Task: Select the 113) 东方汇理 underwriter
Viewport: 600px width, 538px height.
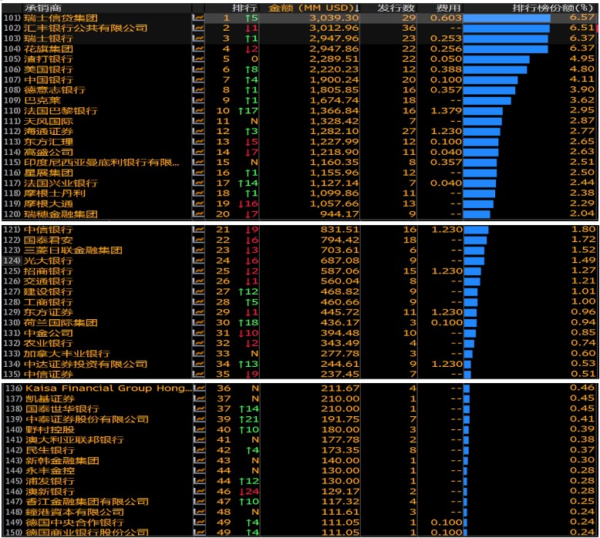Action: coord(49,142)
